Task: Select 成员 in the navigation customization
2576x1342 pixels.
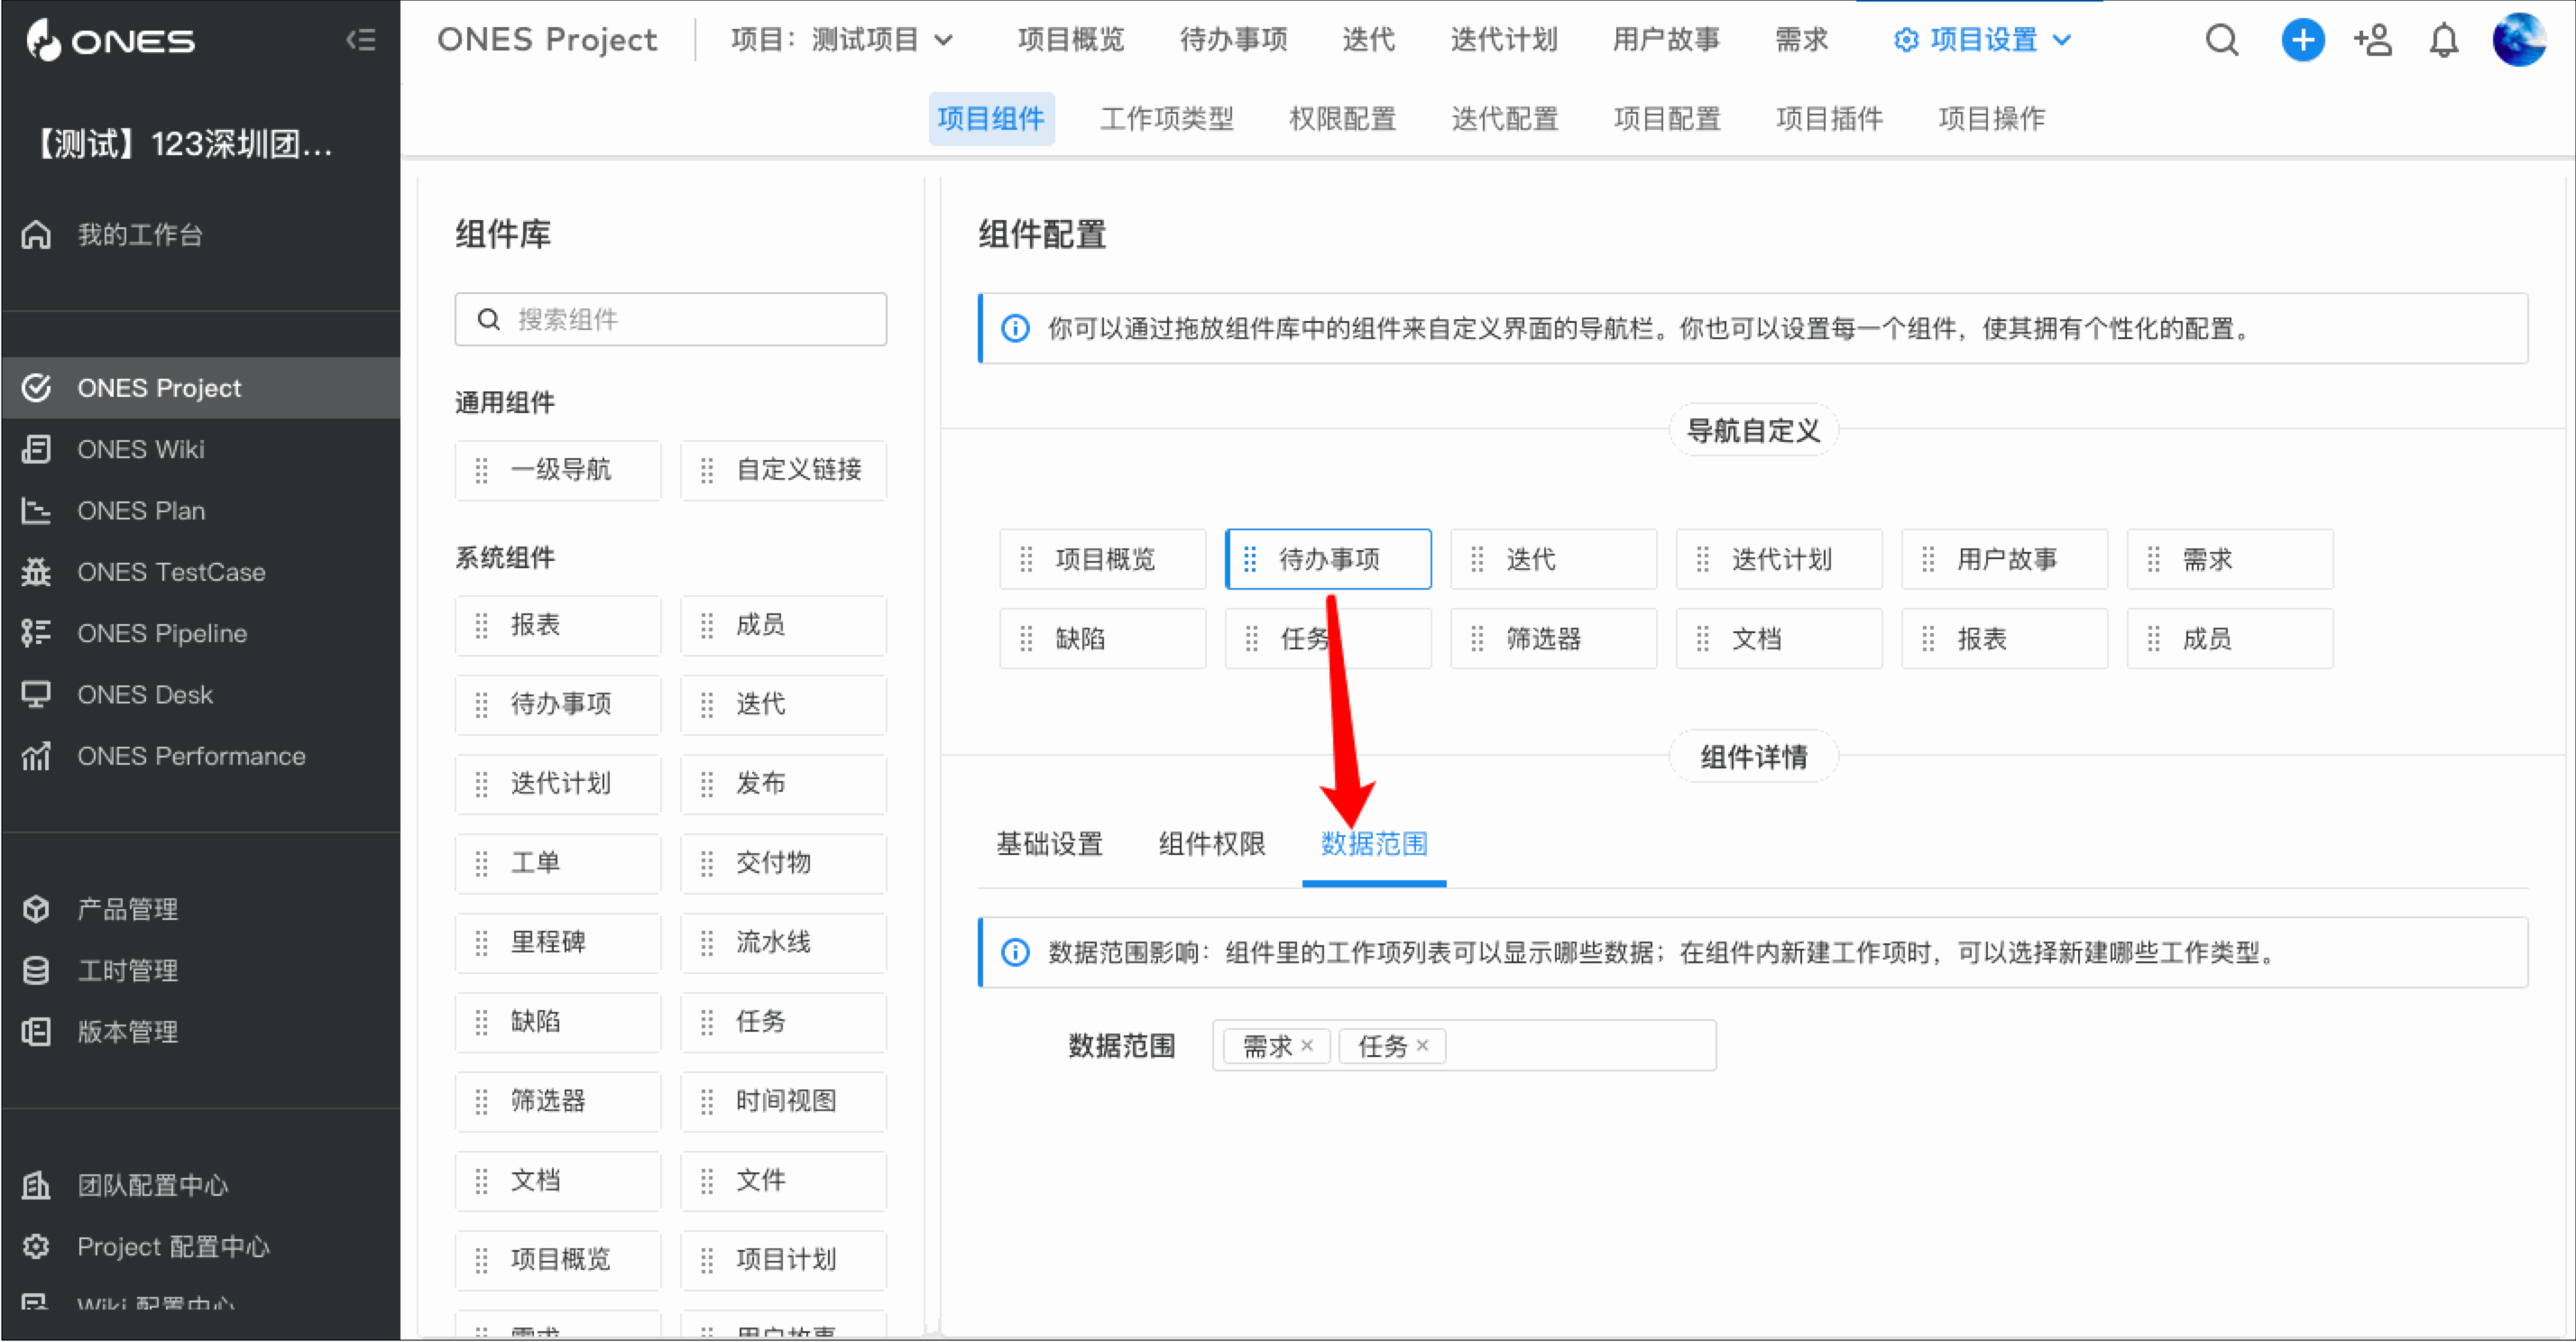Action: pyautogui.click(x=2230, y=639)
